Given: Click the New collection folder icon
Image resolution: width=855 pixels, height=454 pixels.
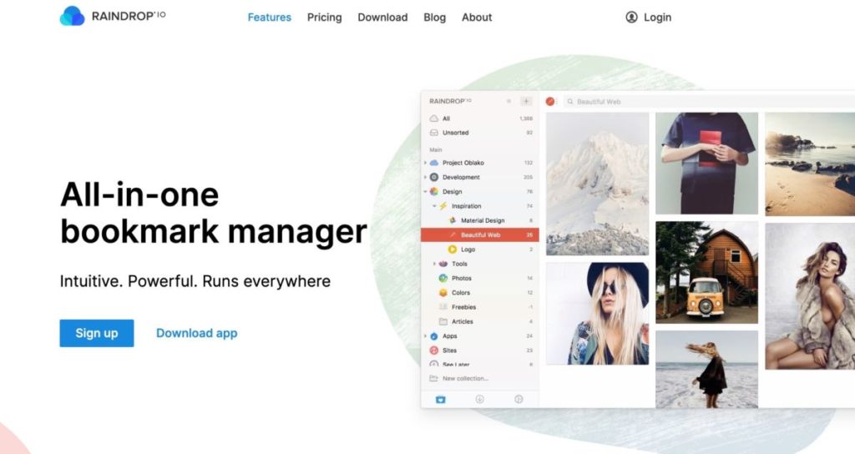Looking at the screenshot, I should (434, 378).
